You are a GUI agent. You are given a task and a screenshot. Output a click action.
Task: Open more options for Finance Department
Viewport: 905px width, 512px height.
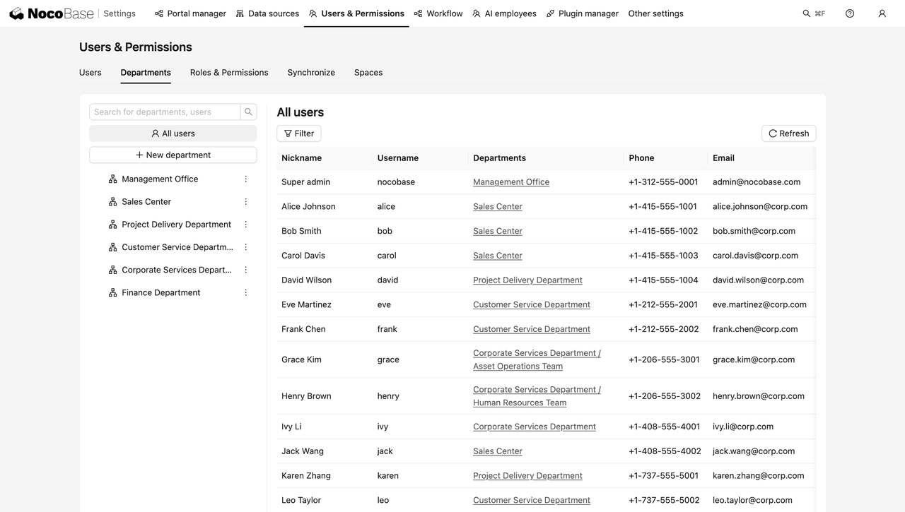click(246, 292)
